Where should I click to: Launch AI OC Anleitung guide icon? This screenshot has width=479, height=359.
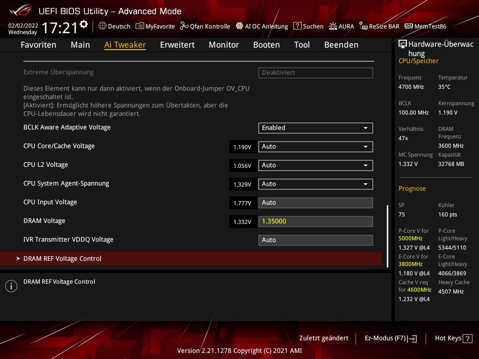point(239,26)
